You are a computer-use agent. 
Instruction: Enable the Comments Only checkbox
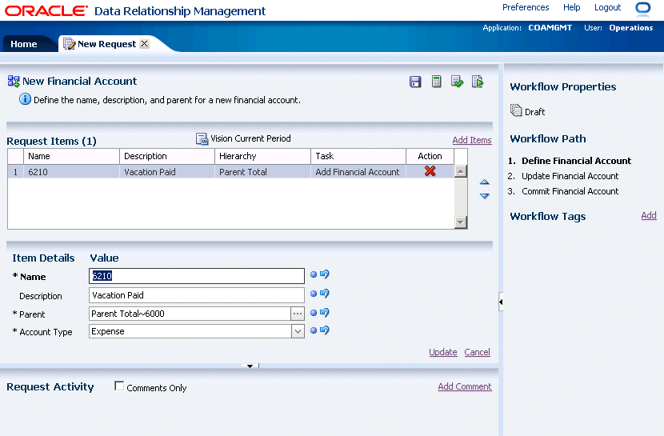[119, 386]
